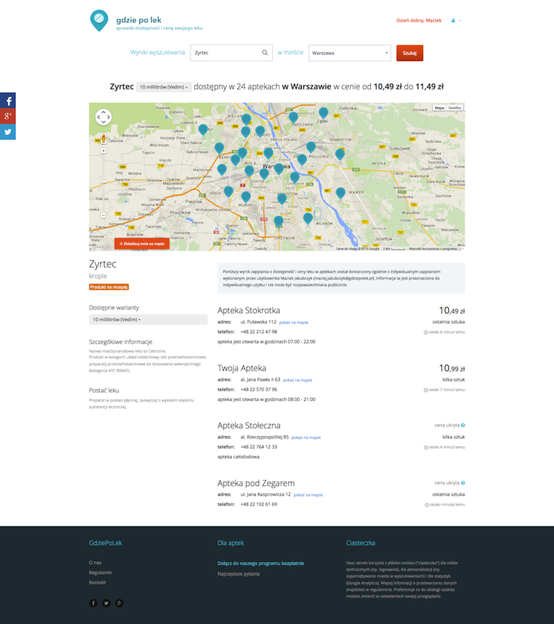Click the gdzie po lek pin logo
Screen dimensions: 554x624
click(99, 21)
